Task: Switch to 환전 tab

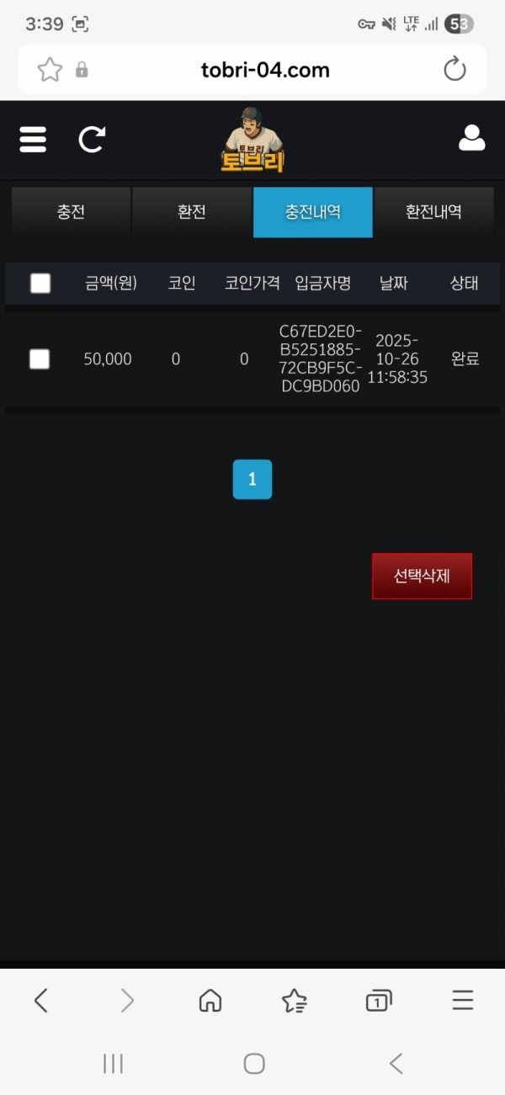Action: click(x=192, y=212)
